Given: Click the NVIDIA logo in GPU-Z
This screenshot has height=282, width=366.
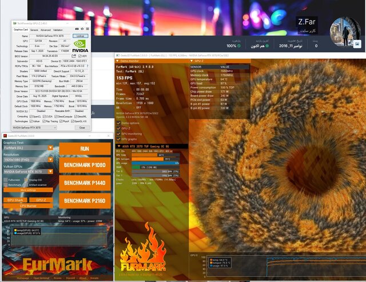Looking at the screenshot, I should (81, 46).
